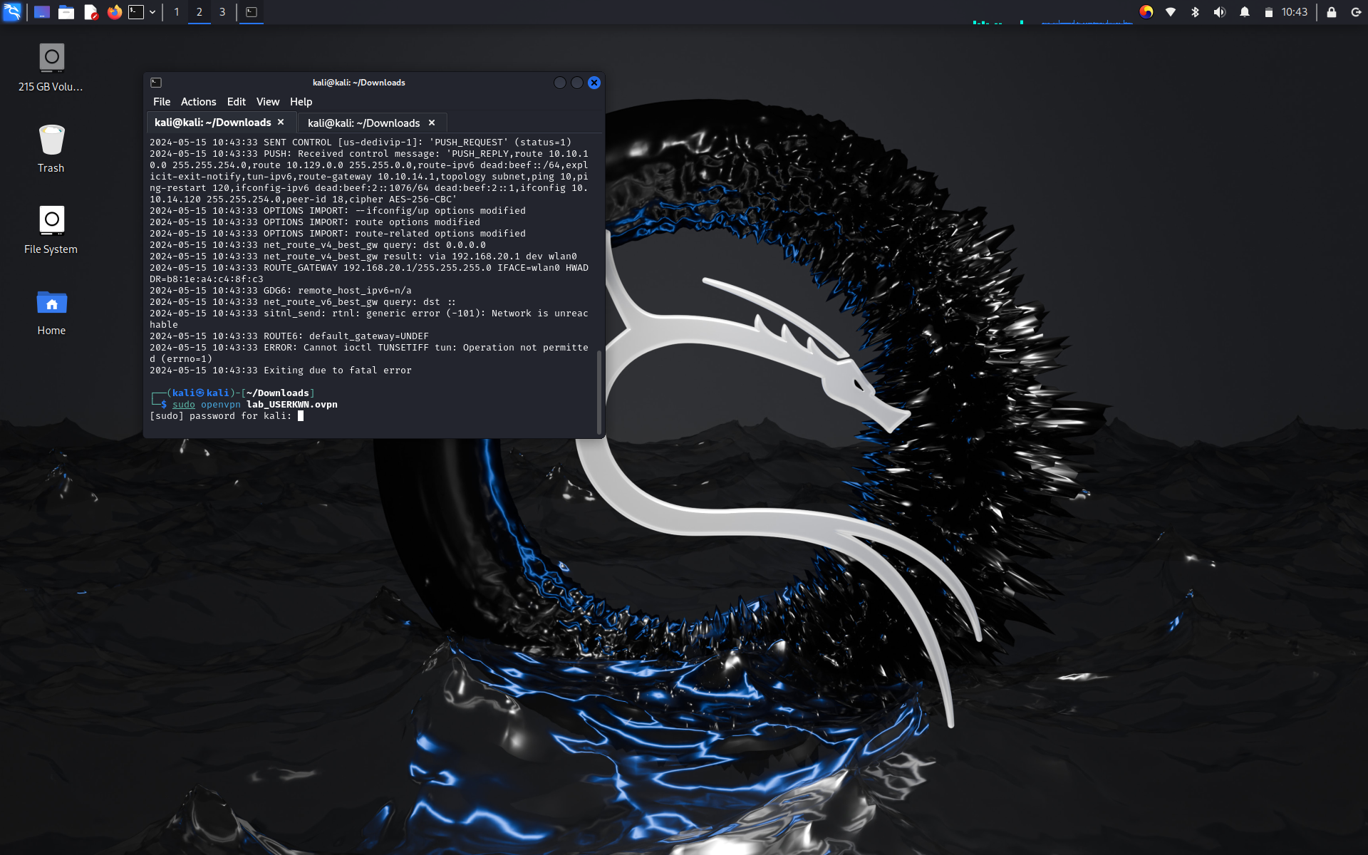This screenshot has width=1368, height=855.
Task: Open the Actions menu
Action: pos(198,102)
